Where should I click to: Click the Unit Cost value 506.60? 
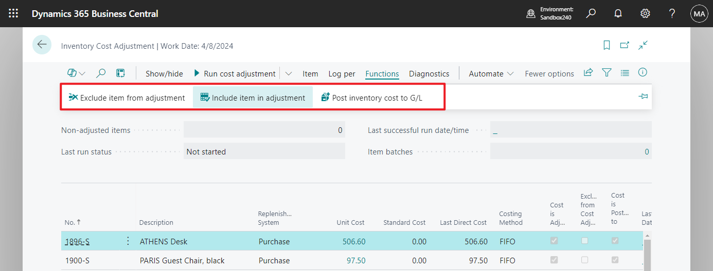[354, 241]
